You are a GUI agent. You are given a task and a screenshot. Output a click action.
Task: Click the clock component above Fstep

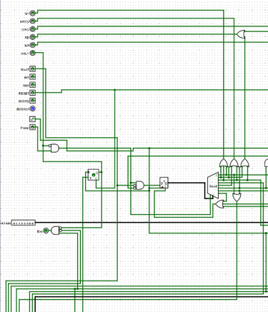tap(33, 119)
